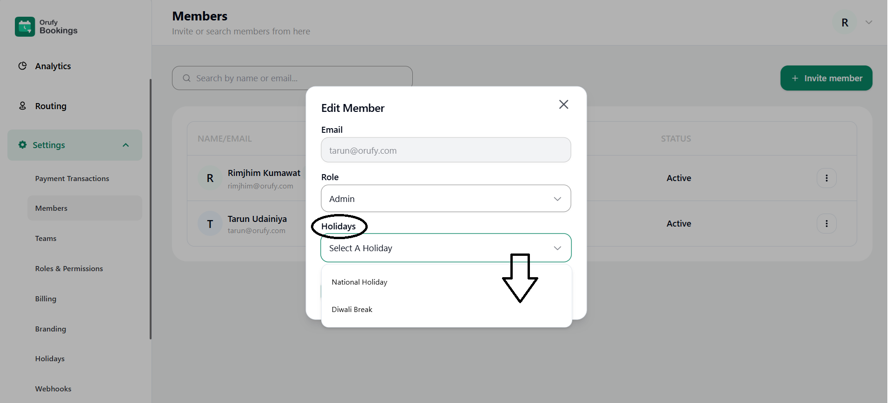Viewport: 892px width, 403px height.
Task: Open Analytics from the sidebar
Action: coord(53,66)
